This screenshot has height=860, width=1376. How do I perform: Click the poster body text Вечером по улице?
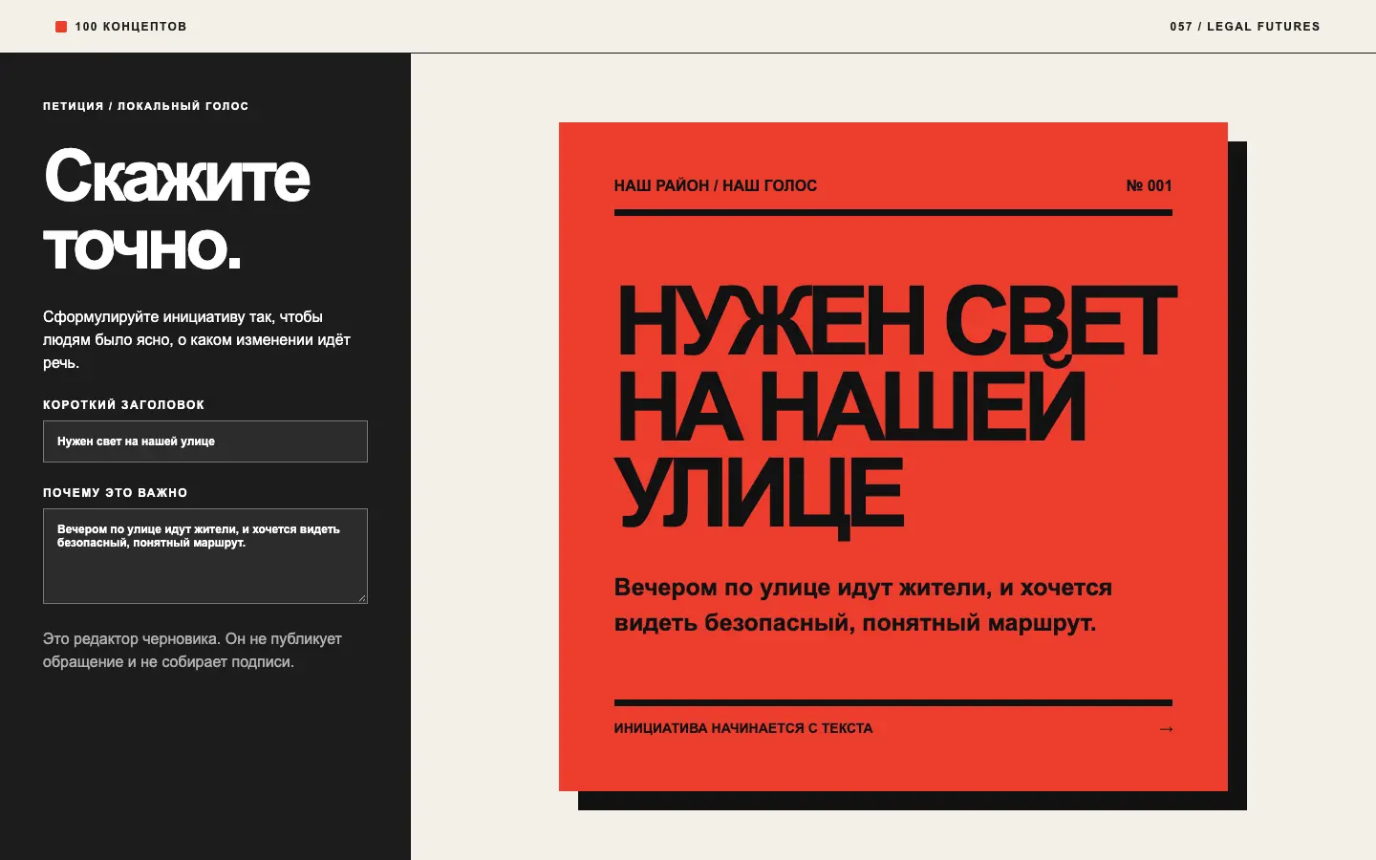(863, 605)
